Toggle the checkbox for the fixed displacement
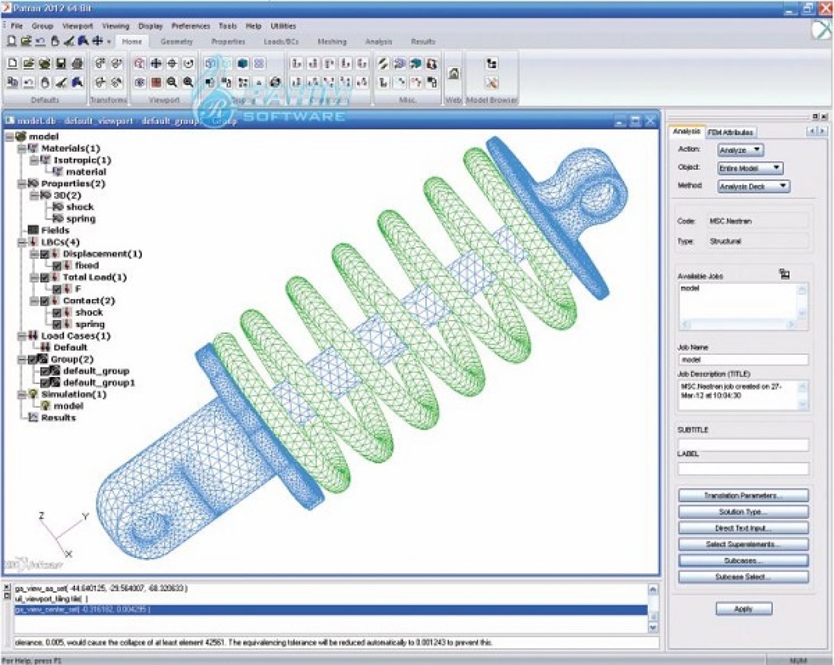 pyautogui.click(x=58, y=265)
